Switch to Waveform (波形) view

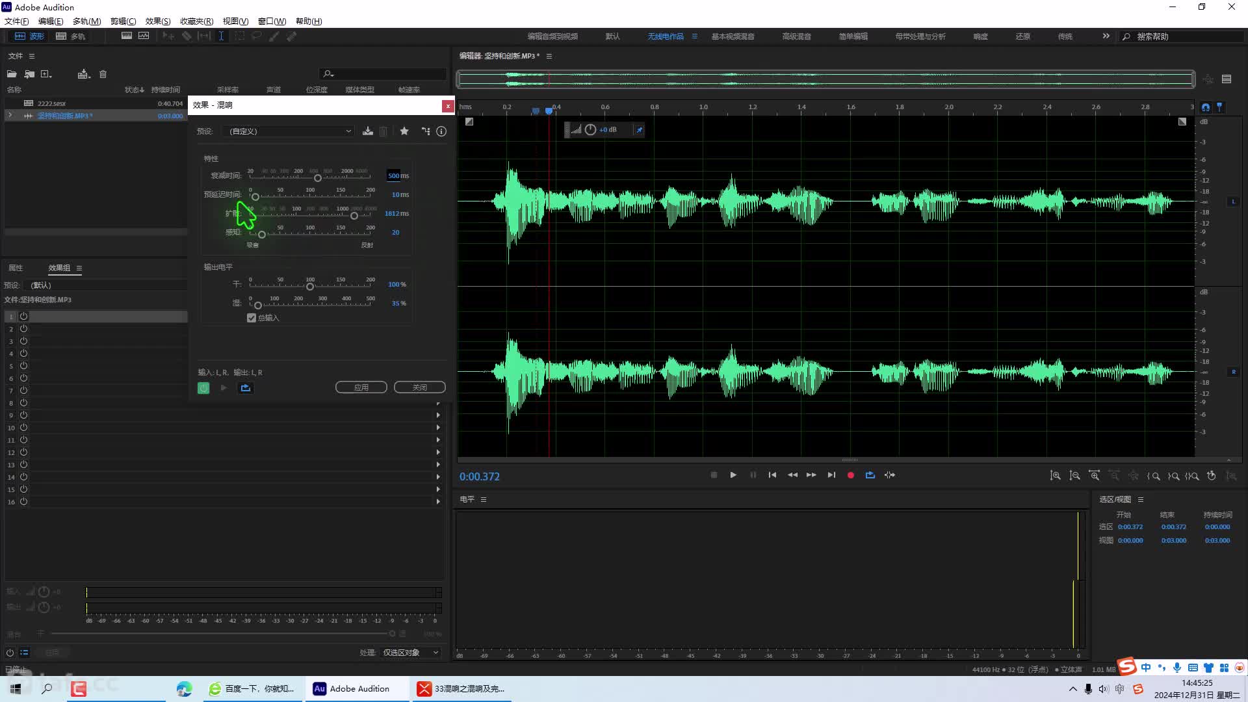(29, 36)
